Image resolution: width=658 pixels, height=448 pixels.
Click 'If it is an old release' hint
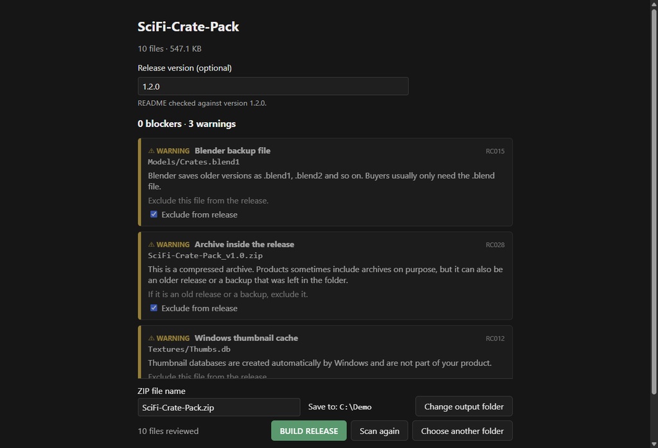pos(228,294)
